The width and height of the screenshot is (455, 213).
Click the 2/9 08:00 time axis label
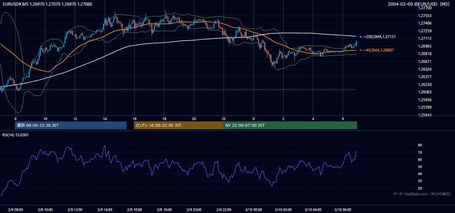(15, 209)
